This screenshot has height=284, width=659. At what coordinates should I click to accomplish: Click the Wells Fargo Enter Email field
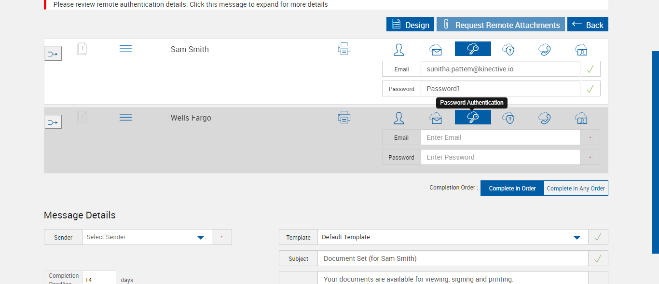[500, 137]
